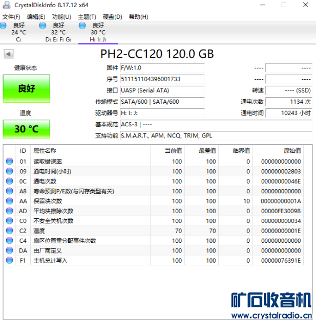The image size is (316, 322).
Task: Click status orb of attribute AD row
Action: tap(9, 211)
